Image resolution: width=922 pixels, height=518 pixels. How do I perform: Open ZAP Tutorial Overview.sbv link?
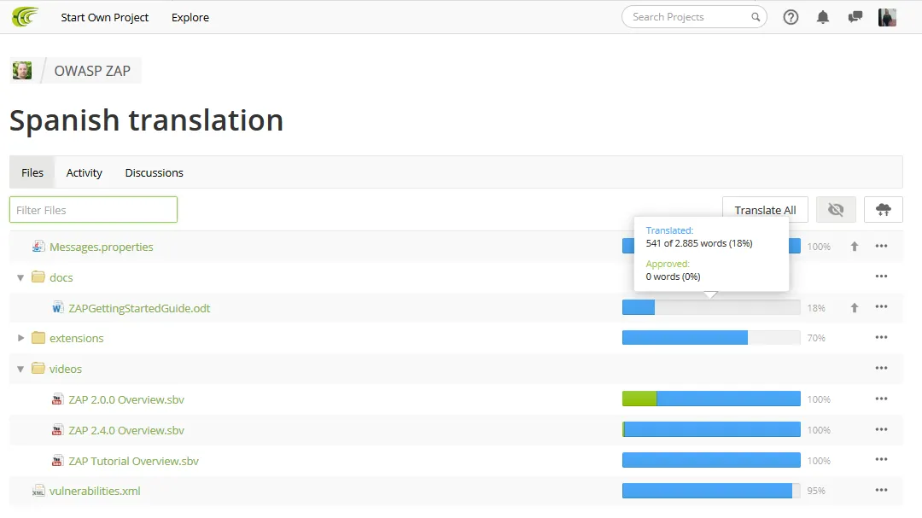pyautogui.click(x=133, y=460)
